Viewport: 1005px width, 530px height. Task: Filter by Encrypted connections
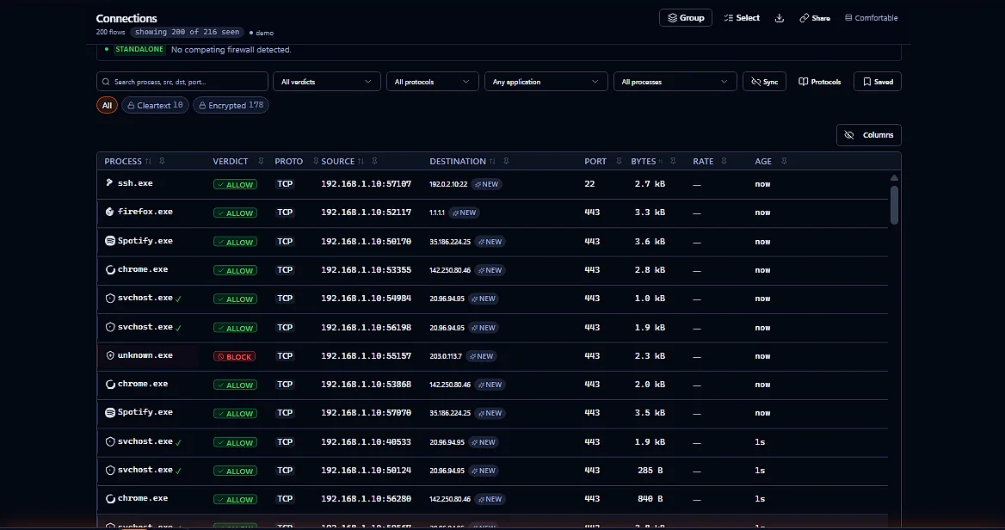pos(231,105)
